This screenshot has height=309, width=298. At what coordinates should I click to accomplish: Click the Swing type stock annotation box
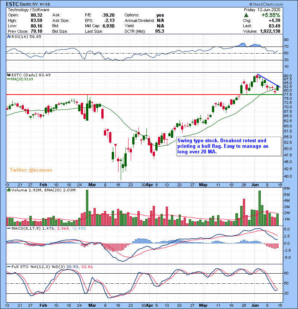[229, 146]
